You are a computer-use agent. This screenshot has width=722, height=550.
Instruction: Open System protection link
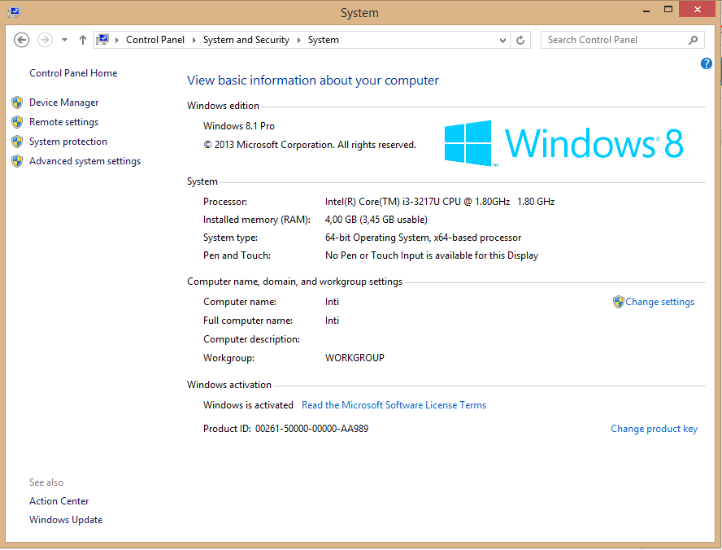pos(68,142)
